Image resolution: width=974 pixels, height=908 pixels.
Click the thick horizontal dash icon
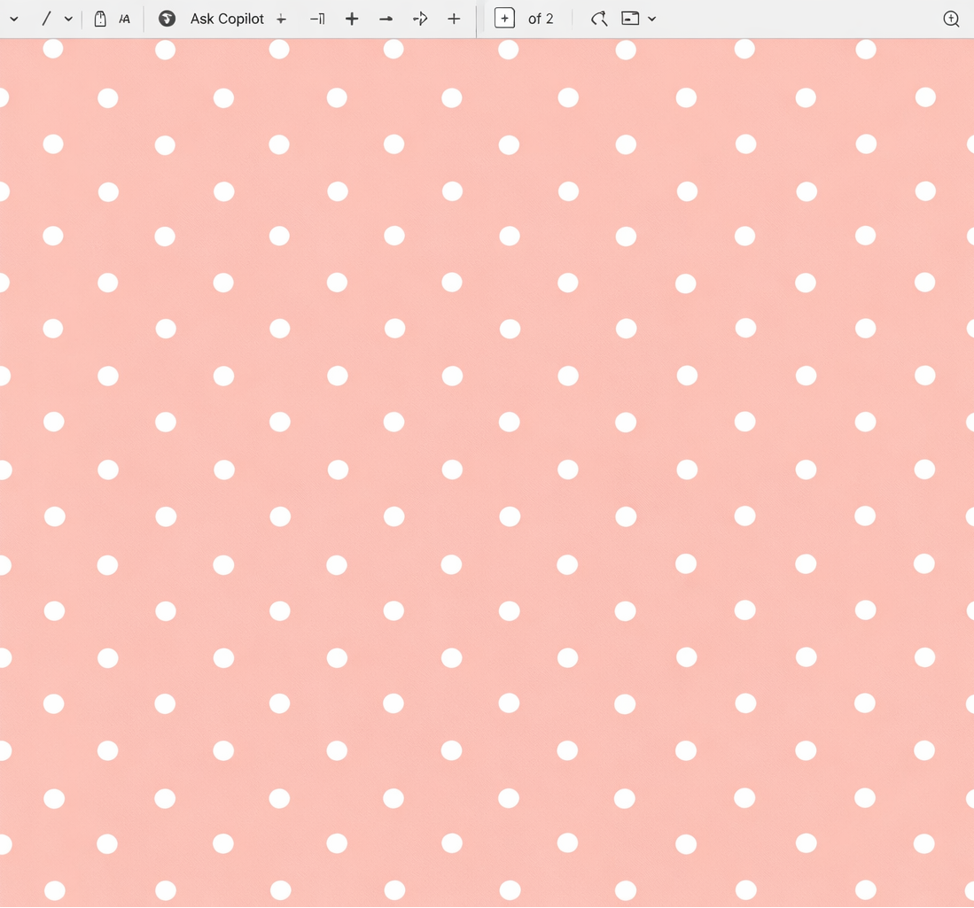coord(386,19)
